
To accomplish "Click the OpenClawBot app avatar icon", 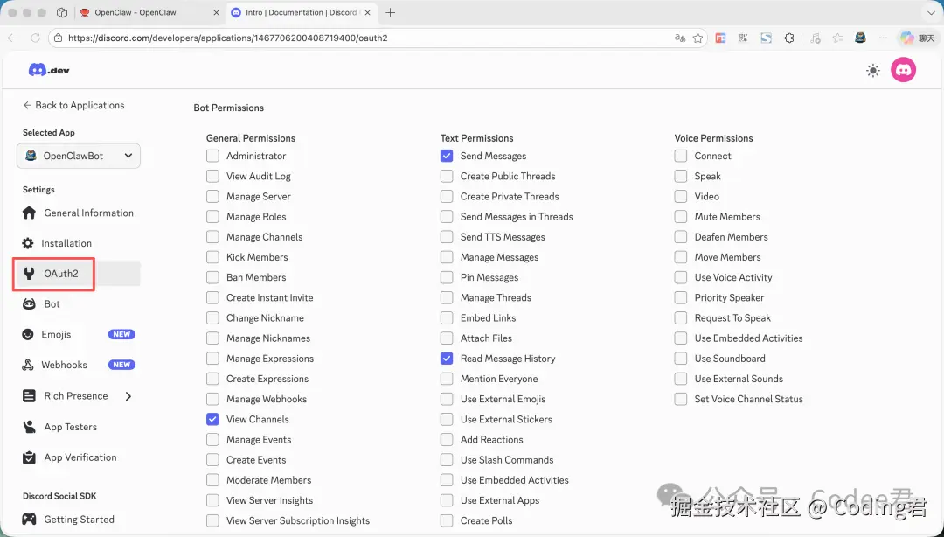I will pos(31,156).
